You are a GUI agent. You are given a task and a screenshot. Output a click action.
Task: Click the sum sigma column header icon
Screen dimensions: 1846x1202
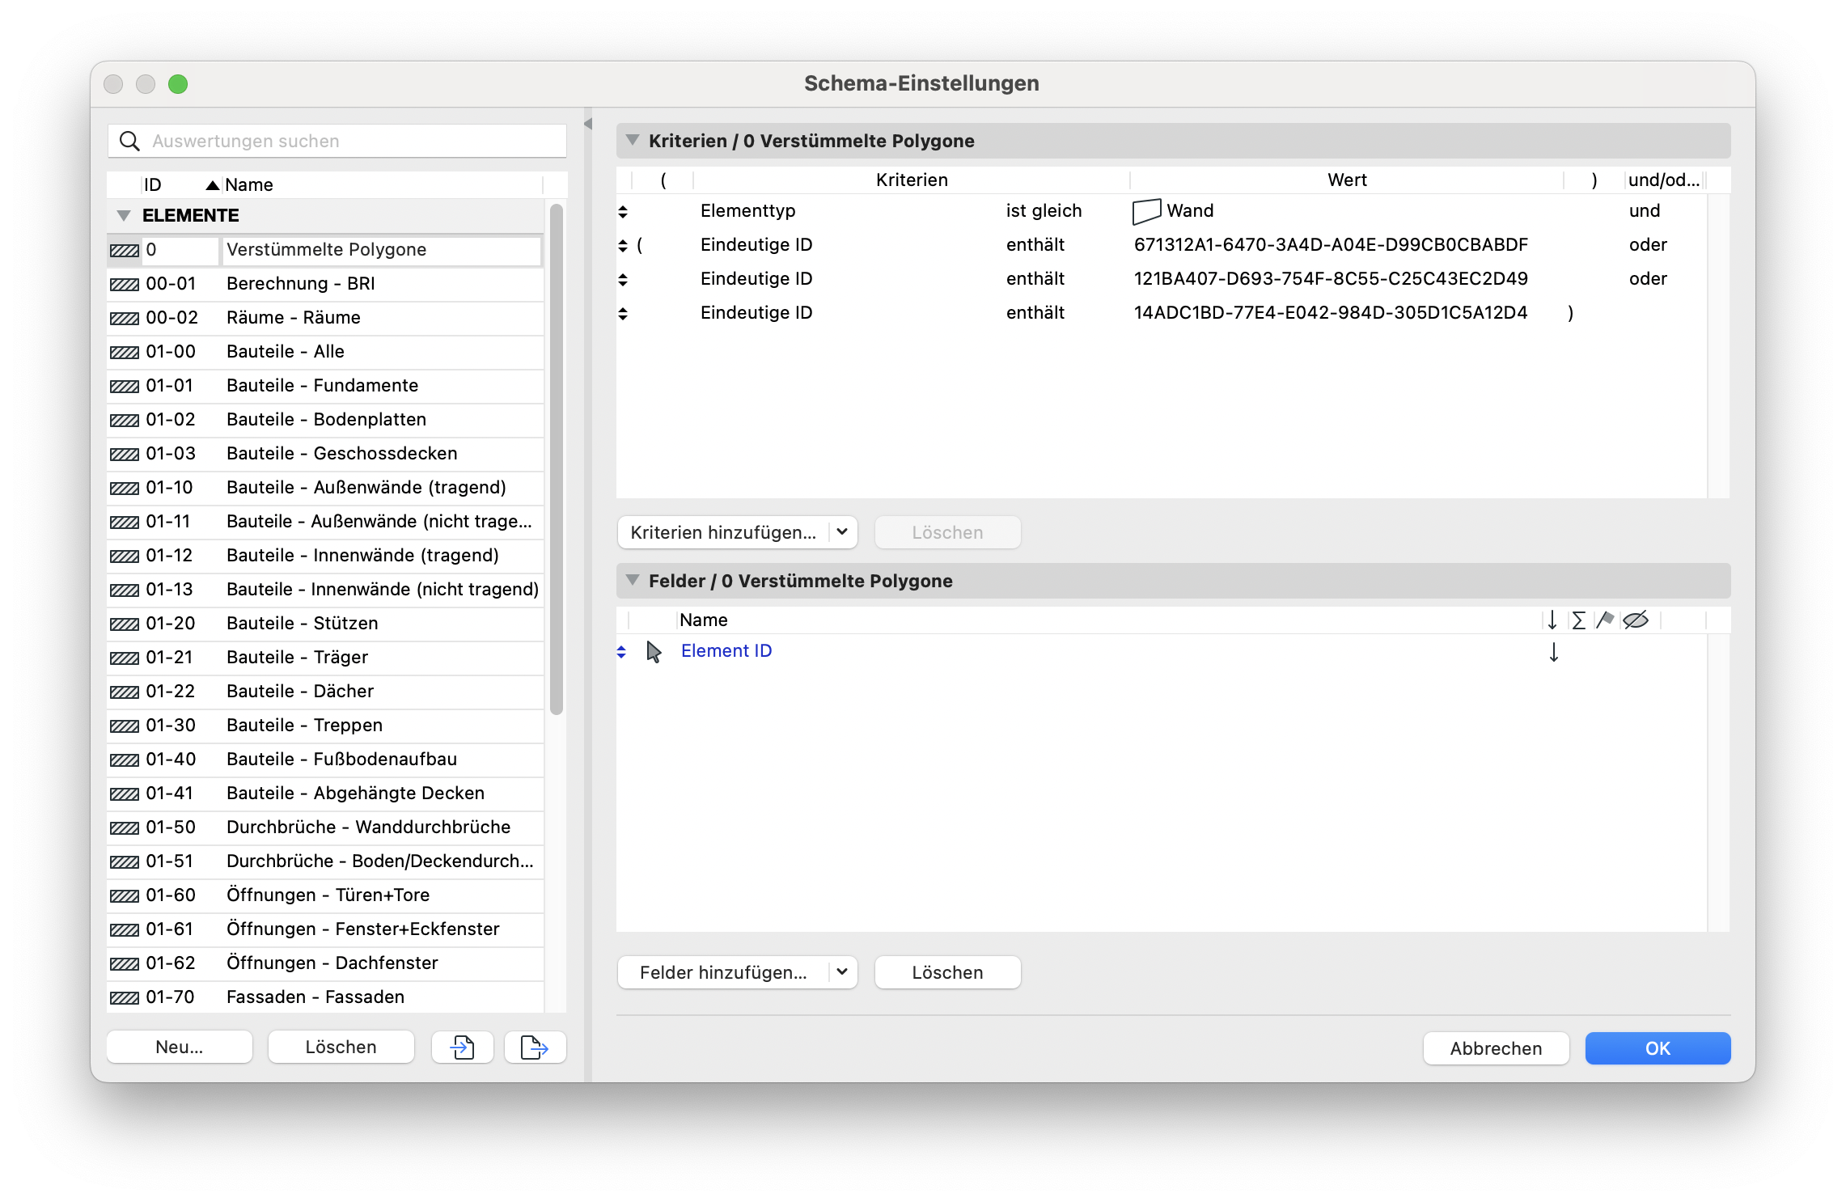pos(1578,620)
